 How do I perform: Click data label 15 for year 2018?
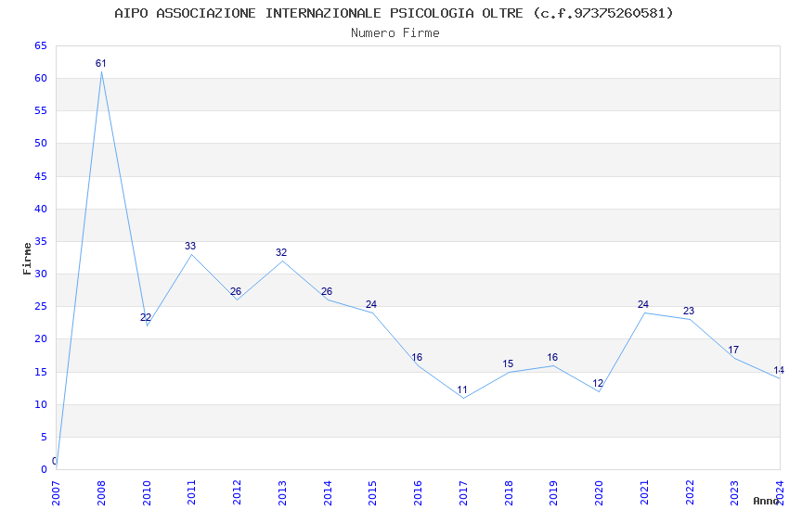coord(508,363)
